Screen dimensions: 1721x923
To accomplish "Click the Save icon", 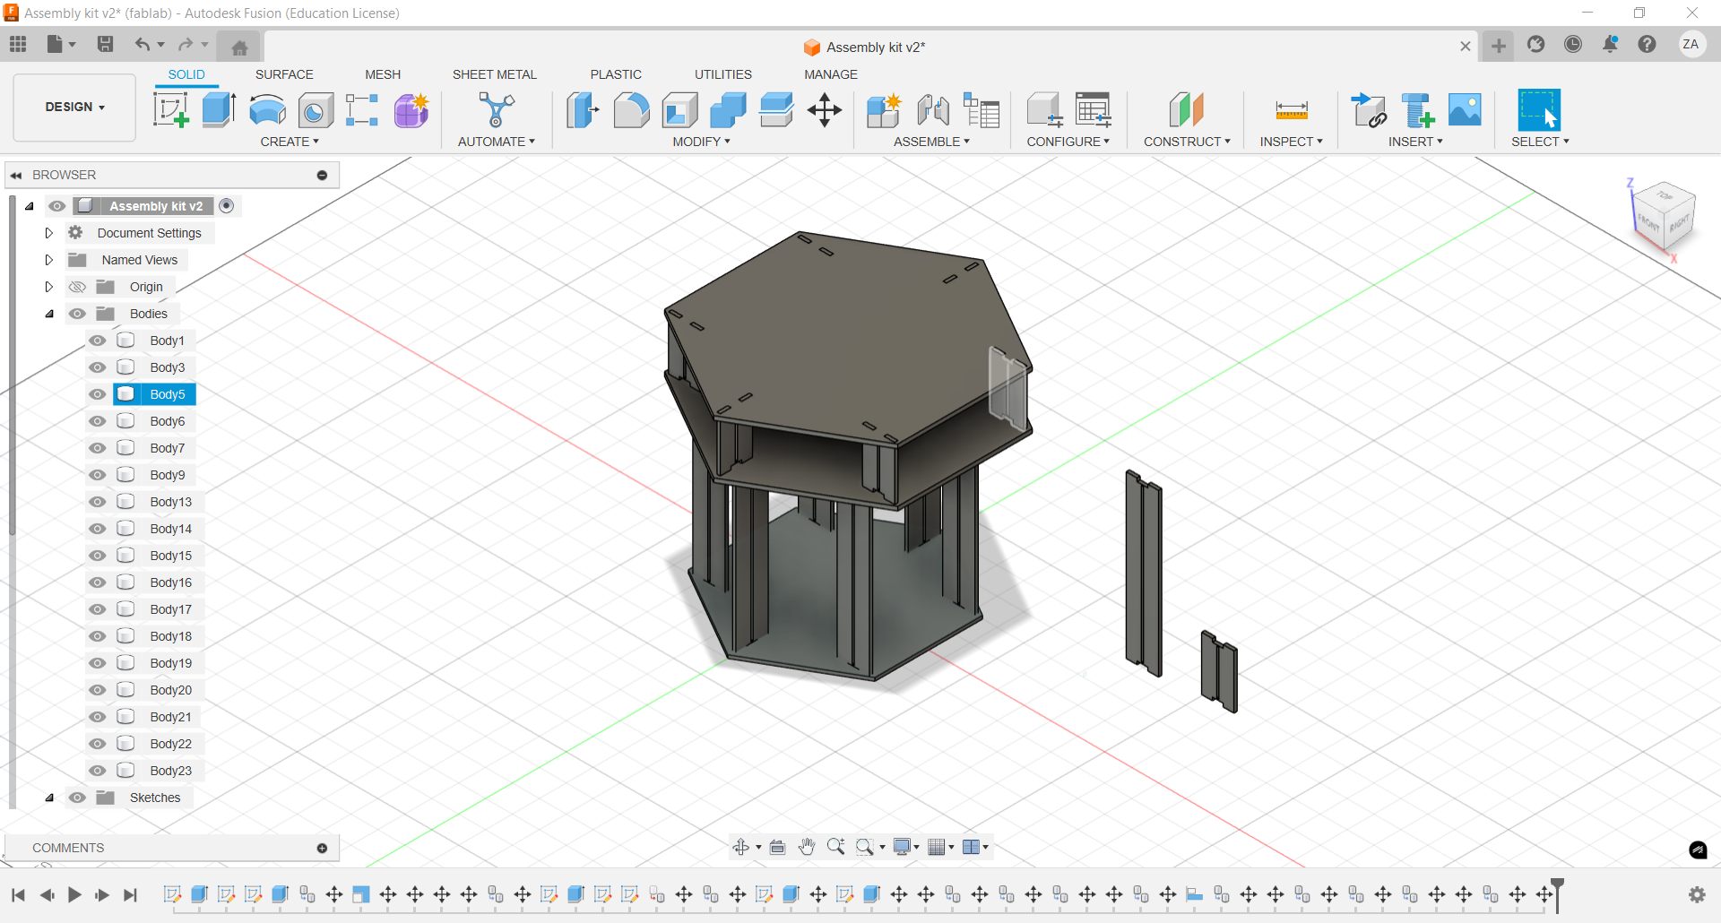I will click(105, 44).
